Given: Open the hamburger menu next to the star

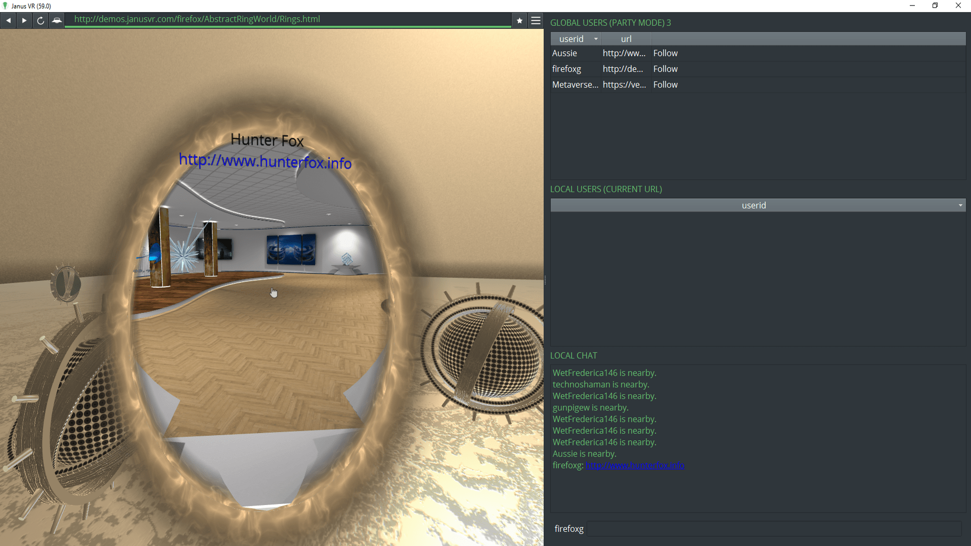Looking at the screenshot, I should (x=536, y=20).
